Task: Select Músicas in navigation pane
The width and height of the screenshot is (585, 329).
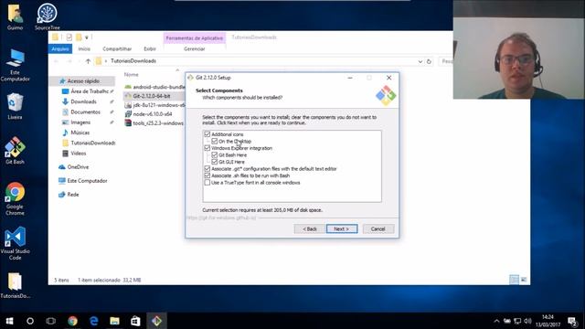Action: pos(80,133)
